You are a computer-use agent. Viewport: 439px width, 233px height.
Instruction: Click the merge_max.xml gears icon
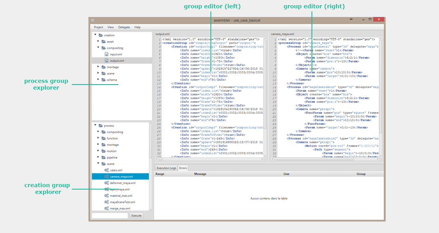[x=107, y=208]
